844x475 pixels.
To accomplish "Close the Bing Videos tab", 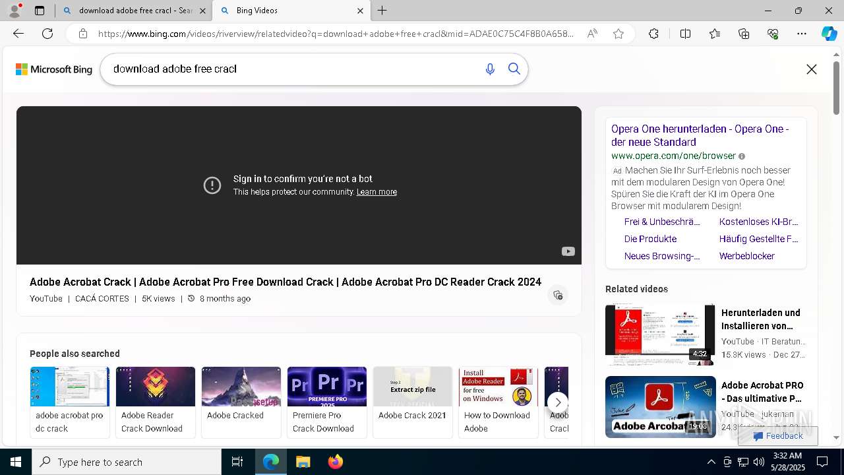I will tap(360, 11).
